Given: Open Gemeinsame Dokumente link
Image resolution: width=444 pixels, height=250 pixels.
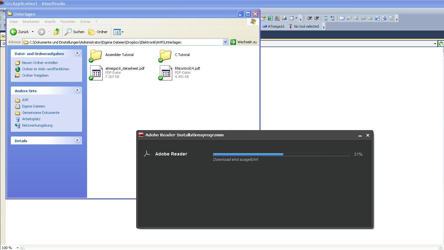Looking at the screenshot, I should 41,113.
